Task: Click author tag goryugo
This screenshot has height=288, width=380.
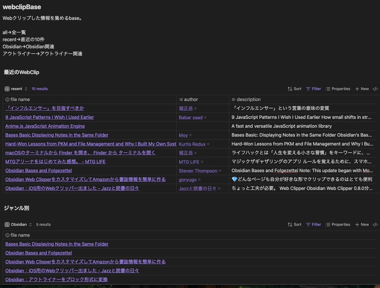Action: 188,180
